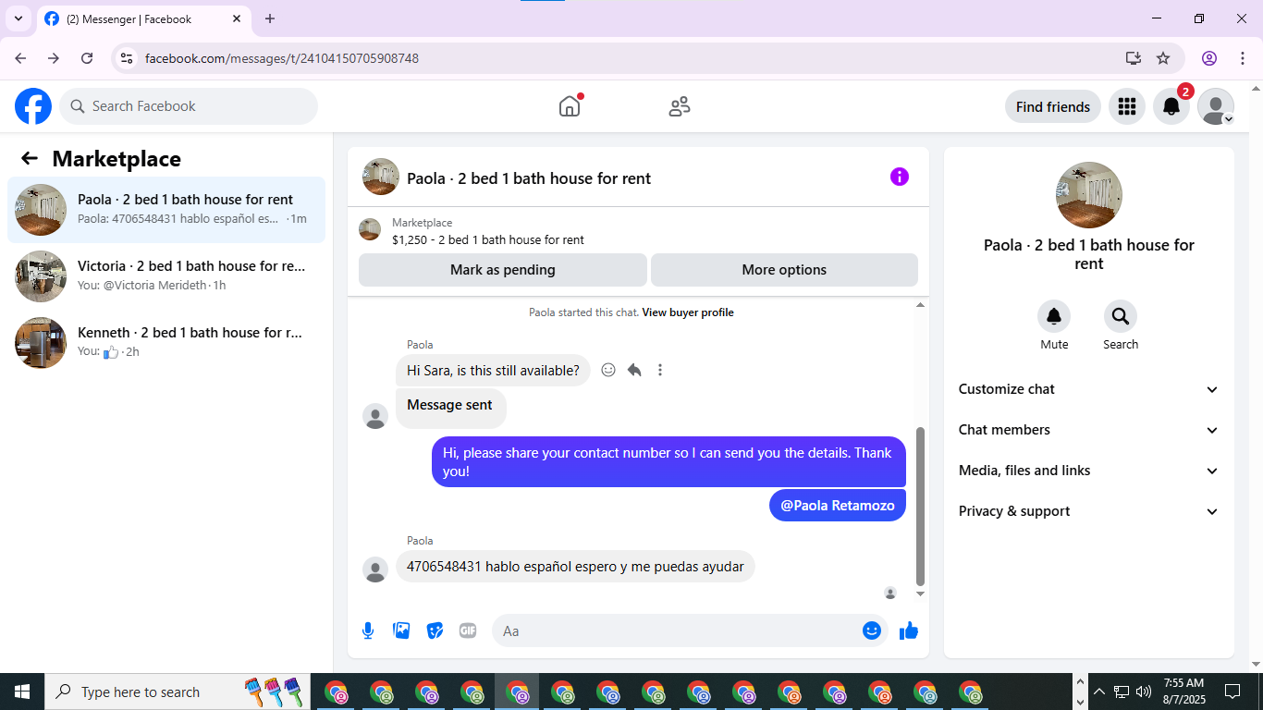Screen dimensions: 1263x710
Task: Open the taskbar volume icon
Action: pos(1144,692)
